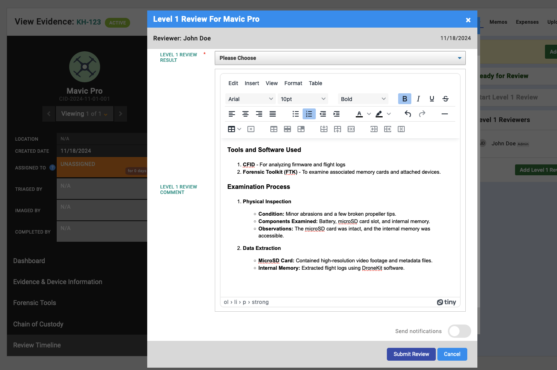This screenshot has height=370, width=557.
Task: Open the Level 1 Review Result dropdown
Action: 340,58
